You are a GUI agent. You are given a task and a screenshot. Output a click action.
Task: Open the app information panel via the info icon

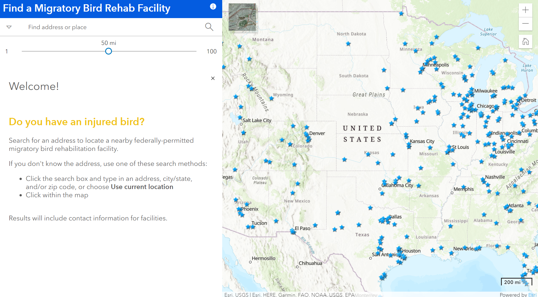[213, 6]
